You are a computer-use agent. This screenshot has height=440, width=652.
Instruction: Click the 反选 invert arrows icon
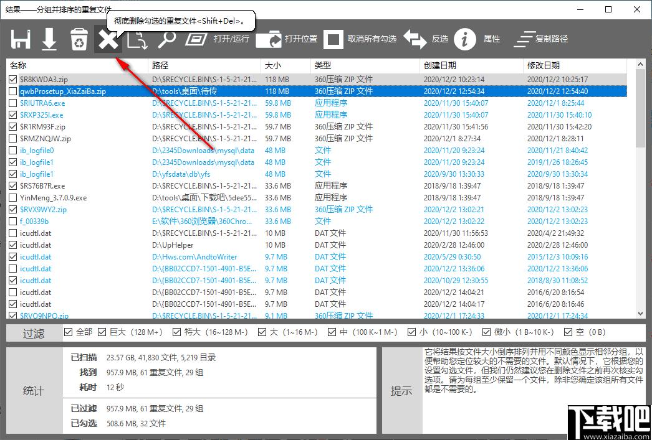coord(415,39)
